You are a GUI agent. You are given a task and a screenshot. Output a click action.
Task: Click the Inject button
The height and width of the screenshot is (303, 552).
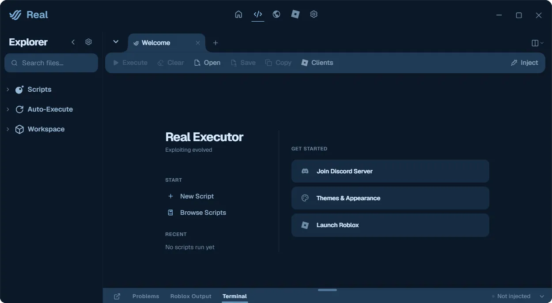point(524,63)
